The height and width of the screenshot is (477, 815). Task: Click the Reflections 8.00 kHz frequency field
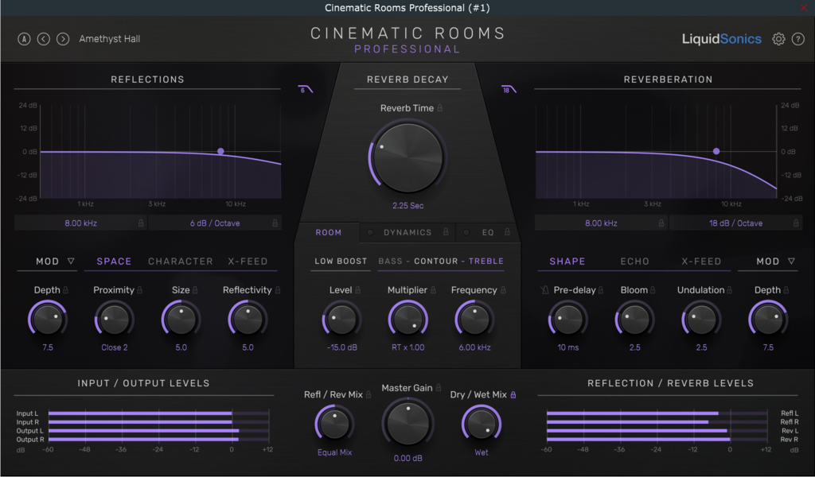click(80, 223)
